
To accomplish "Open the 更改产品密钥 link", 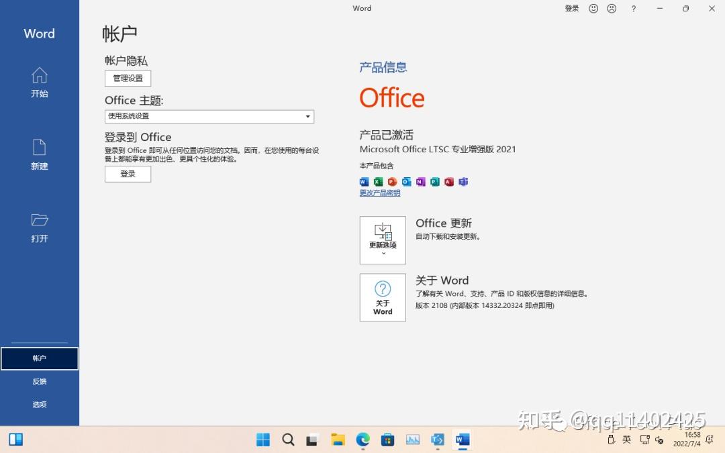I will [379, 193].
